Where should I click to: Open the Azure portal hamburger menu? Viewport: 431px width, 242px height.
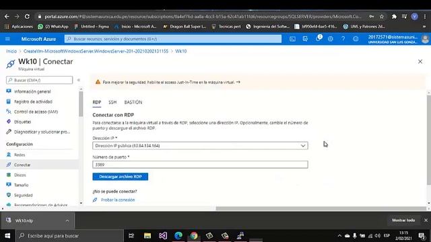7,39
